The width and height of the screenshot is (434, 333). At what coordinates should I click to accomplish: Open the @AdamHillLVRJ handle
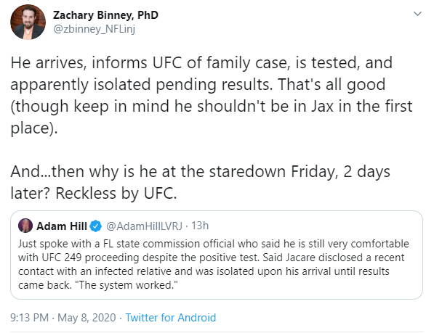144,226
